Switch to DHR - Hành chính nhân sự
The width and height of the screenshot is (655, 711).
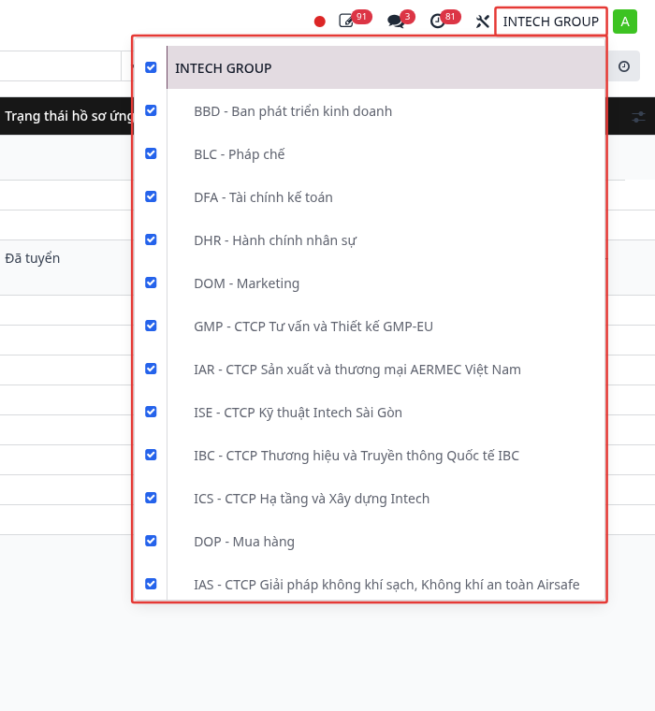[386, 240]
